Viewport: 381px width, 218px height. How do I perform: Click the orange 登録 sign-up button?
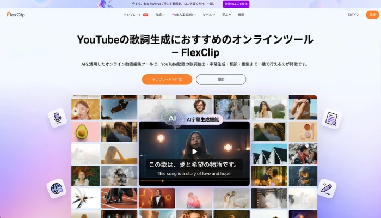point(372,15)
